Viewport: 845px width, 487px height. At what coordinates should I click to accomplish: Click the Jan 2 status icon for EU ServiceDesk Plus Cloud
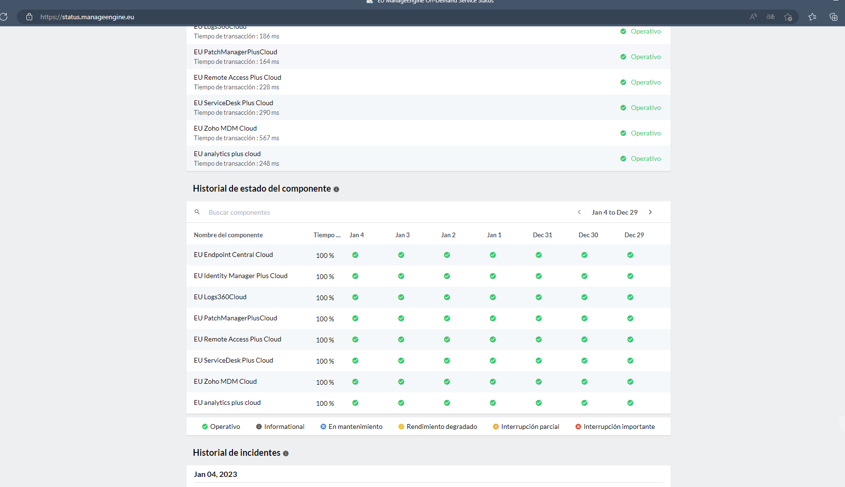coord(447,361)
